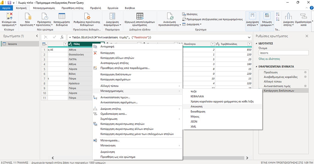
Task: Click the fx function icon
Action: pos(62,37)
